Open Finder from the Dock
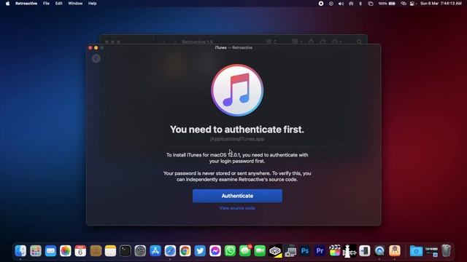The image size is (467, 262). click(x=20, y=251)
